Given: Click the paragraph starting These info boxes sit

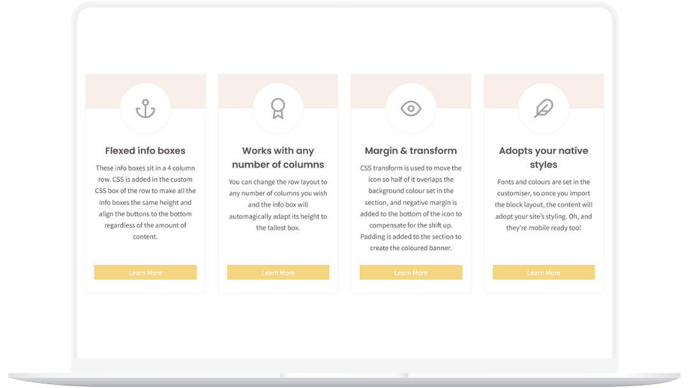Looking at the screenshot, I should 145,202.
